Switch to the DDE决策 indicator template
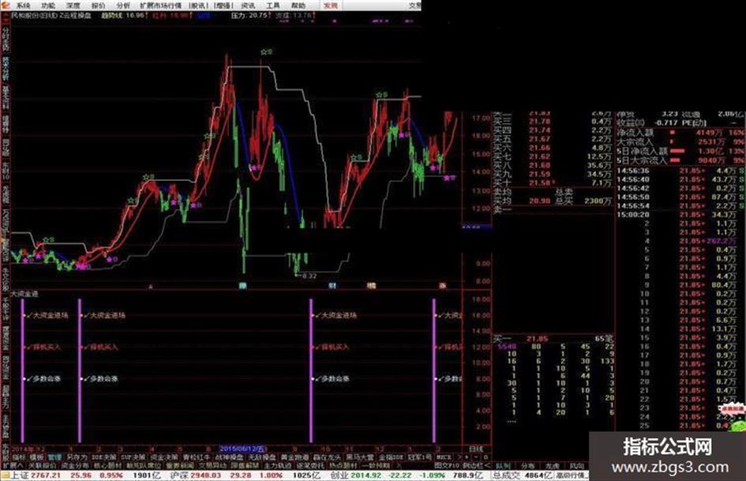Screen dimensions: 746x481 (103, 457)
